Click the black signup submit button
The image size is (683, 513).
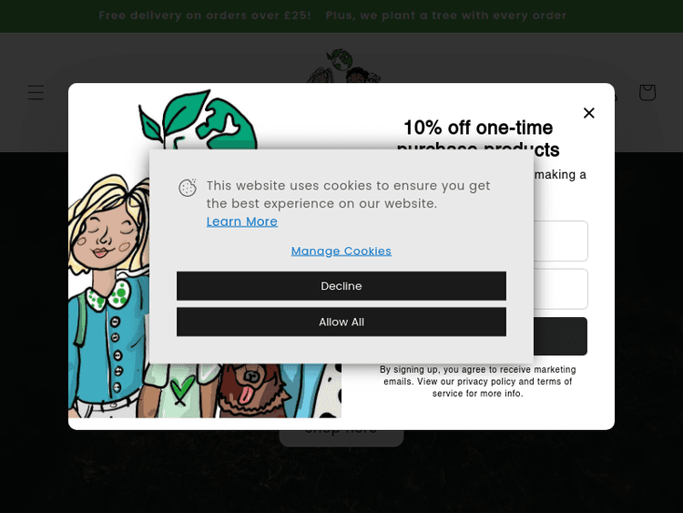point(560,336)
